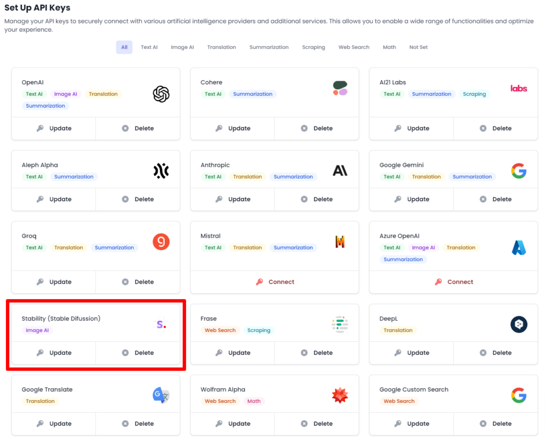Click the DeepL logo icon
Viewport: 546px width, 443px height.
(518, 324)
